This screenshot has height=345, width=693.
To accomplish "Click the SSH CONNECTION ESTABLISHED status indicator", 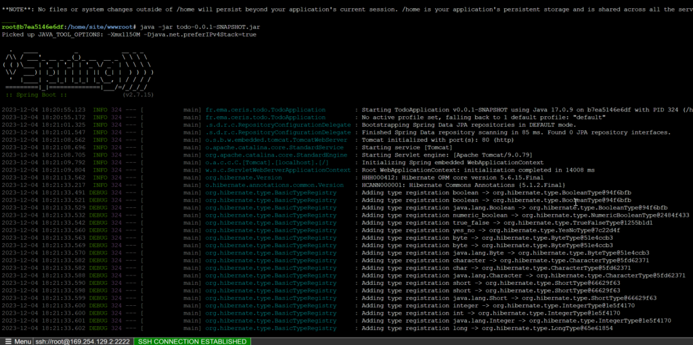I will pos(192,342).
